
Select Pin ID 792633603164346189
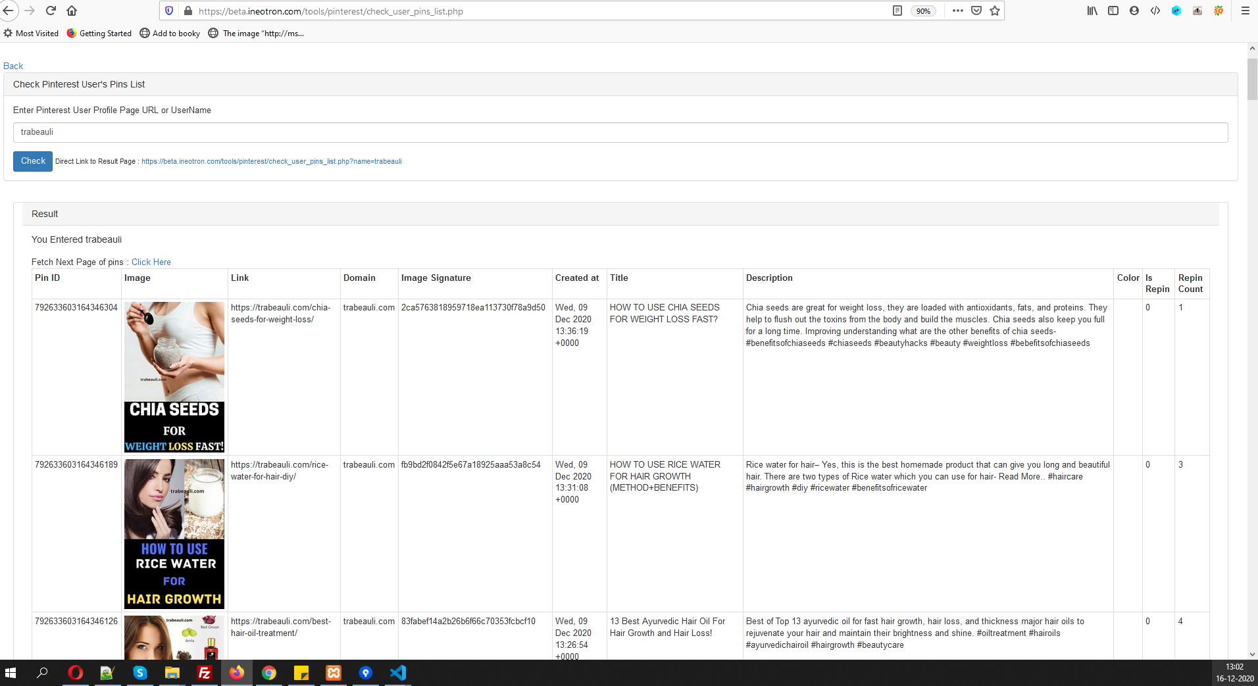coord(76,464)
